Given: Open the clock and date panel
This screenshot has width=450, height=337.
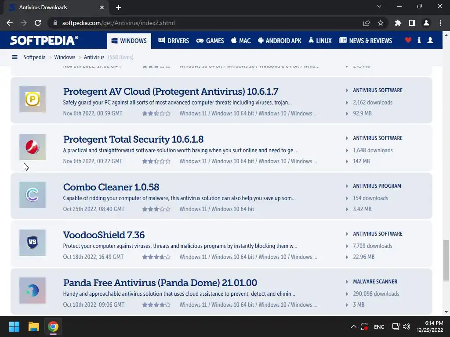Looking at the screenshot, I should tap(430, 326).
